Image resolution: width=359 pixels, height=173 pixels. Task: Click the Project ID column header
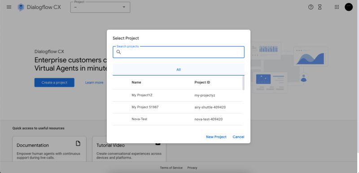[202, 82]
